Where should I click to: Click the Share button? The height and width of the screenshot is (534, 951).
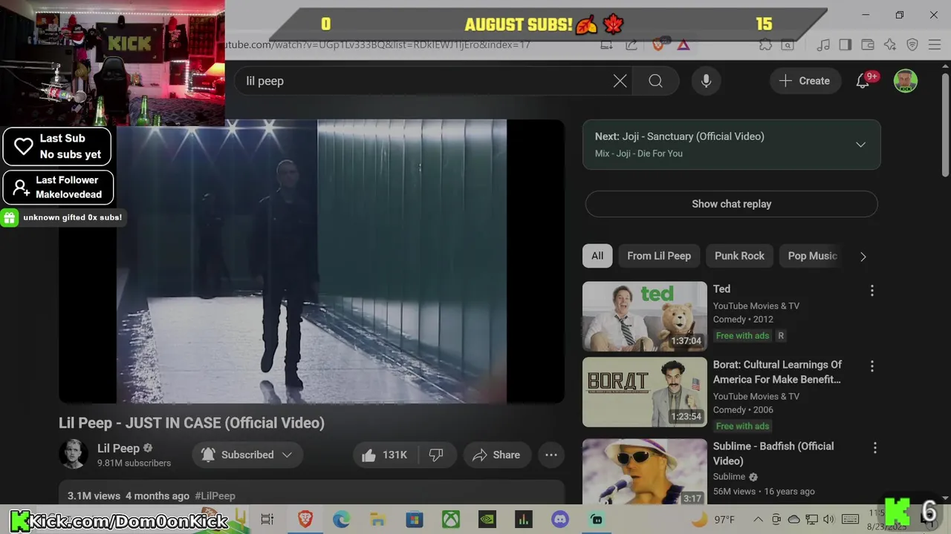(x=496, y=455)
